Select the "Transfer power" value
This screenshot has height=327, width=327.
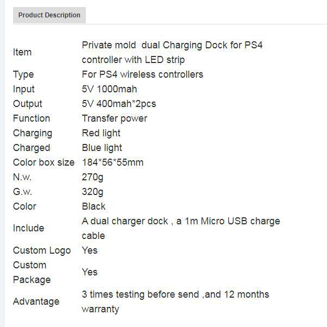pyautogui.click(x=115, y=118)
